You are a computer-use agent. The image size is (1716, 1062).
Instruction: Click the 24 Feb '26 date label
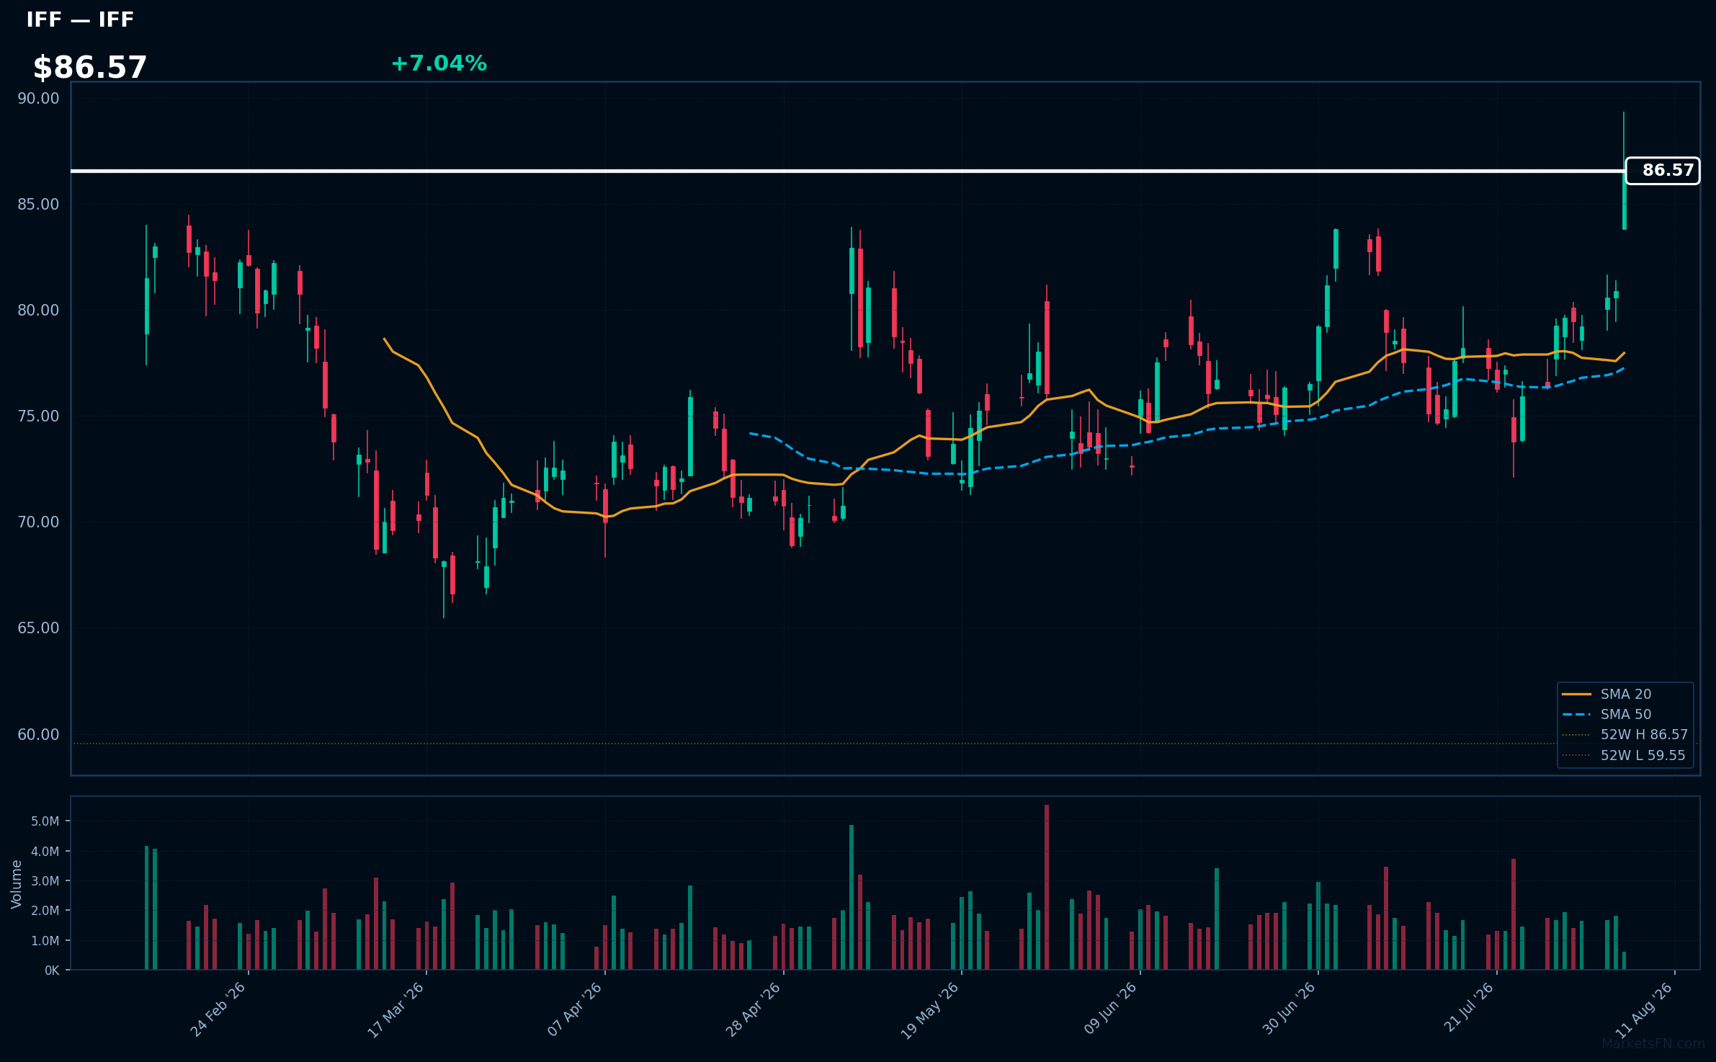point(218,1009)
